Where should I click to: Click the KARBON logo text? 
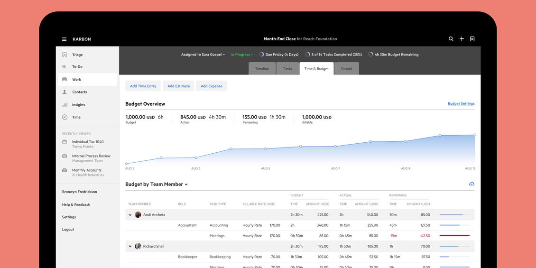82,39
